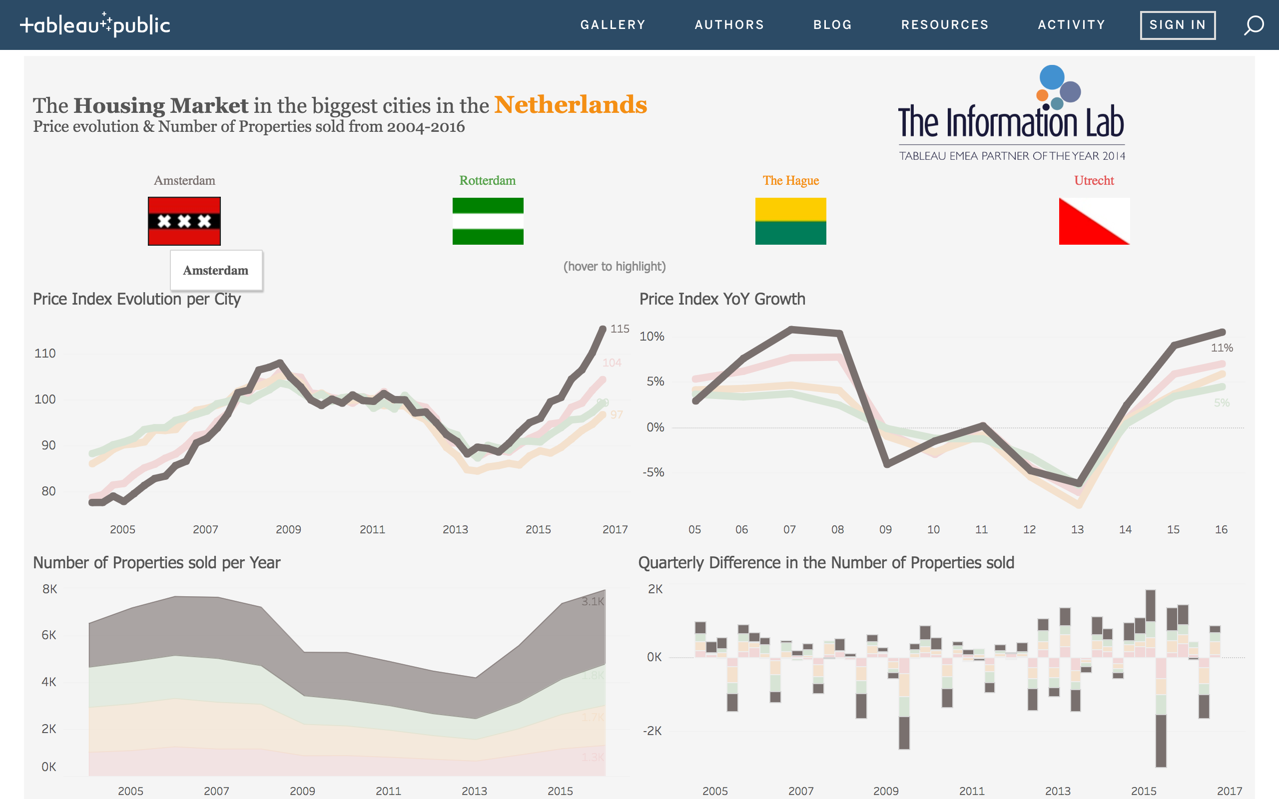Select the Utrecht flag icon
The height and width of the screenshot is (799, 1279).
[x=1094, y=221]
